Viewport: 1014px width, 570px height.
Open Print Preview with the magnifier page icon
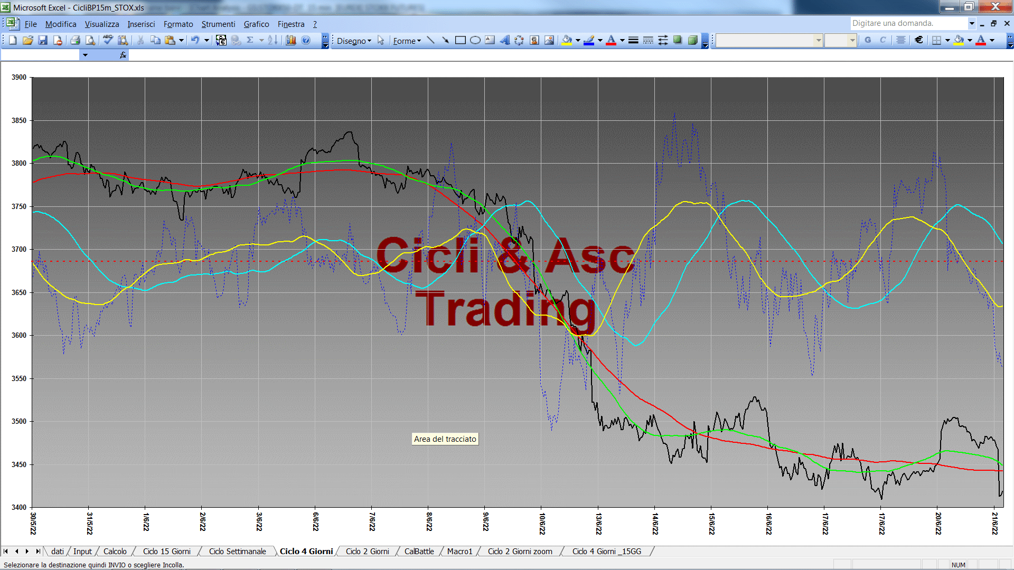[90, 40]
